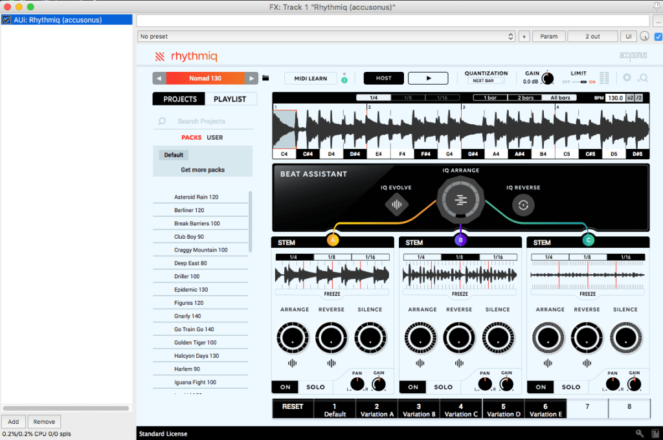Select pattern 2 Variation A

coord(377,410)
